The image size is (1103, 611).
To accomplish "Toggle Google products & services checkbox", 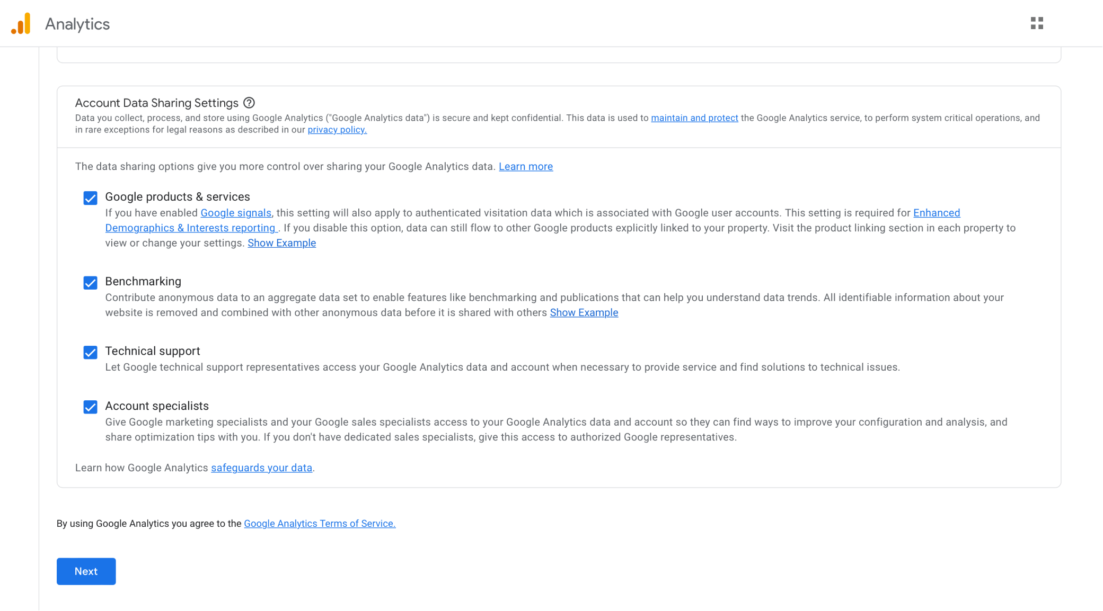I will (90, 196).
